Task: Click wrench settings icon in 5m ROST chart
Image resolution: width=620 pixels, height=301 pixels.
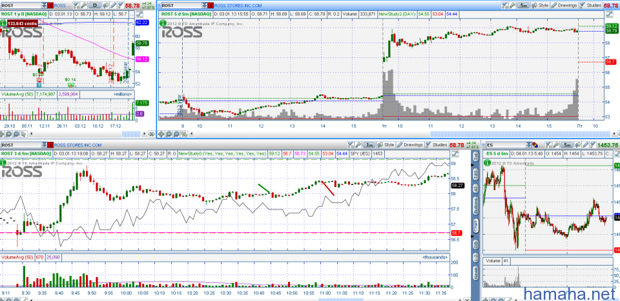Action: point(512,6)
